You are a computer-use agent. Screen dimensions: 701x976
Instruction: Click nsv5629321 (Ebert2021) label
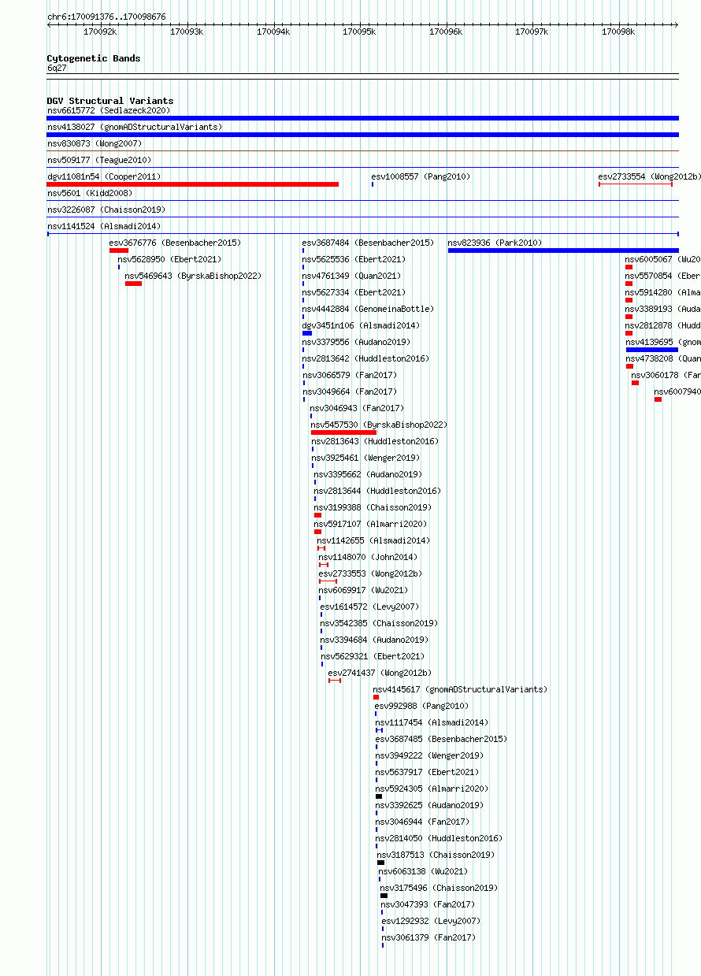click(372, 656)
